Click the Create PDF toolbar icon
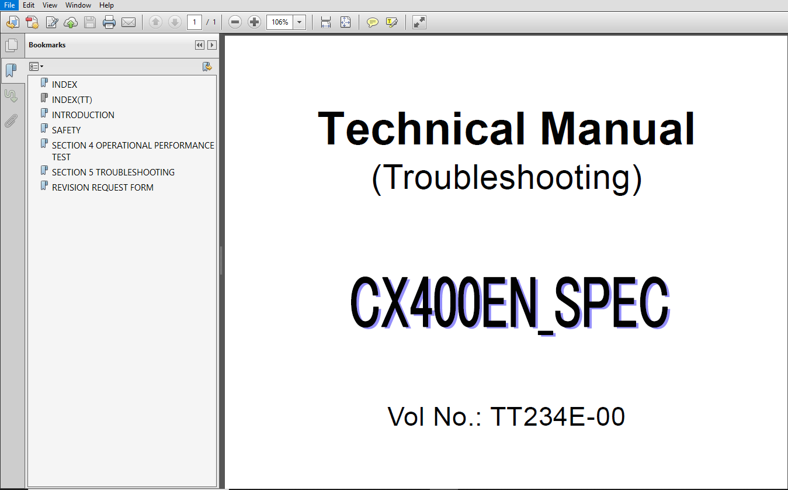 coord(32,22)
